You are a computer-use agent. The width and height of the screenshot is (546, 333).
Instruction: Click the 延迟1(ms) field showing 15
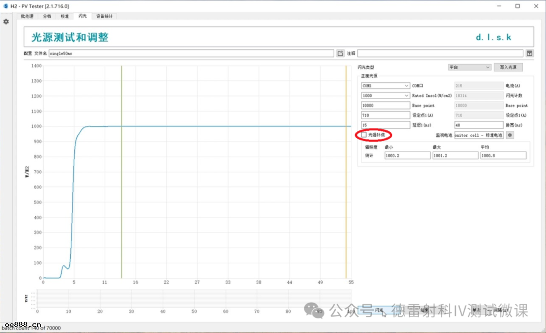click(385, 125)
